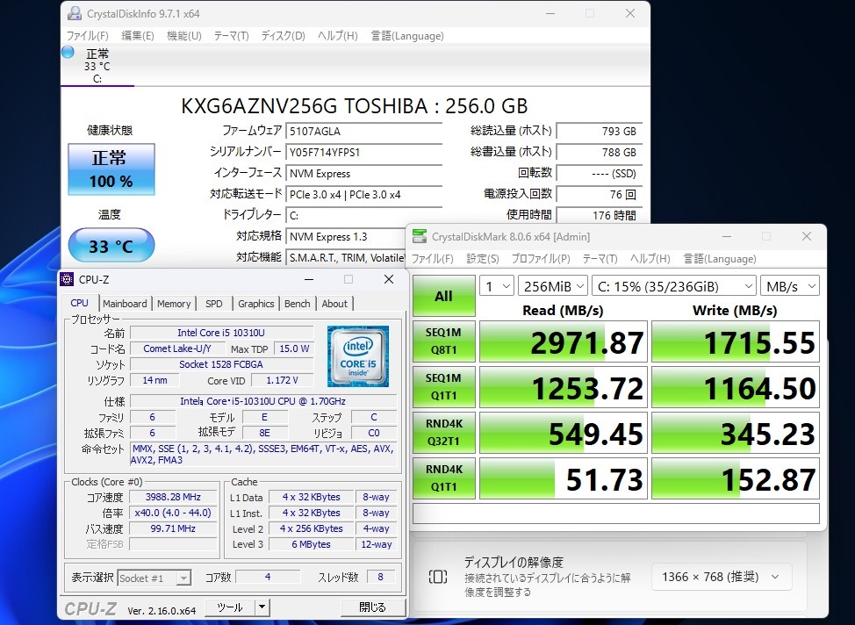Click the 152.87 random write result

click(x=736, y=478)
